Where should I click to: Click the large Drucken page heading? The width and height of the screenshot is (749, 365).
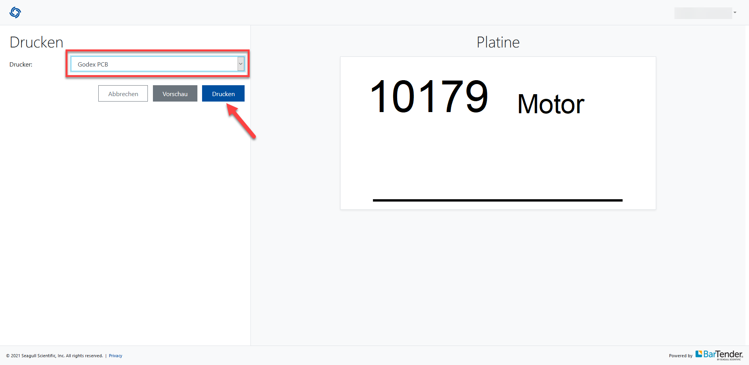[36, 42]
